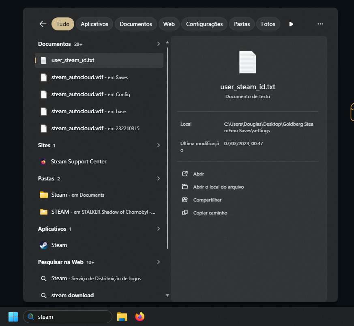Click the share icon beside Compartilhar
The image size is (354, 326).
(x=185, y=199)
